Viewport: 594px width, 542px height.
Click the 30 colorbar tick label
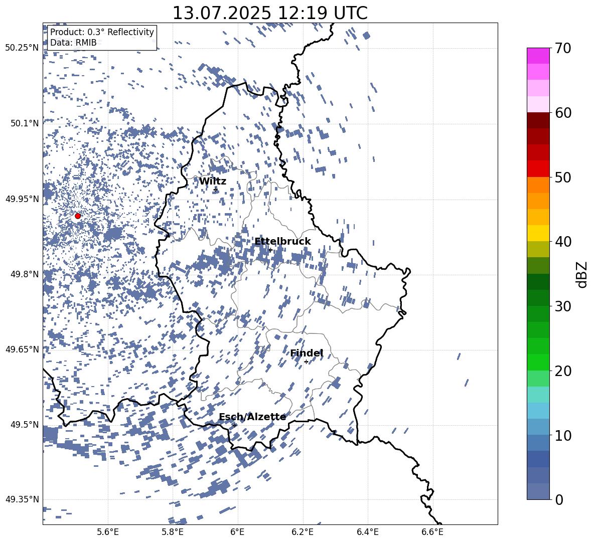[x=563, y=306]
